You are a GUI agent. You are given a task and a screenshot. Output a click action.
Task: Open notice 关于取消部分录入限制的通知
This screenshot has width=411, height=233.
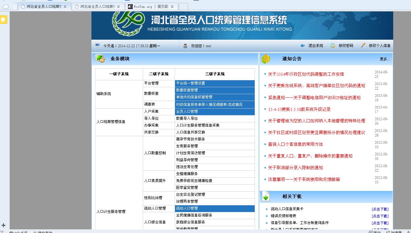tap(295, 168)
